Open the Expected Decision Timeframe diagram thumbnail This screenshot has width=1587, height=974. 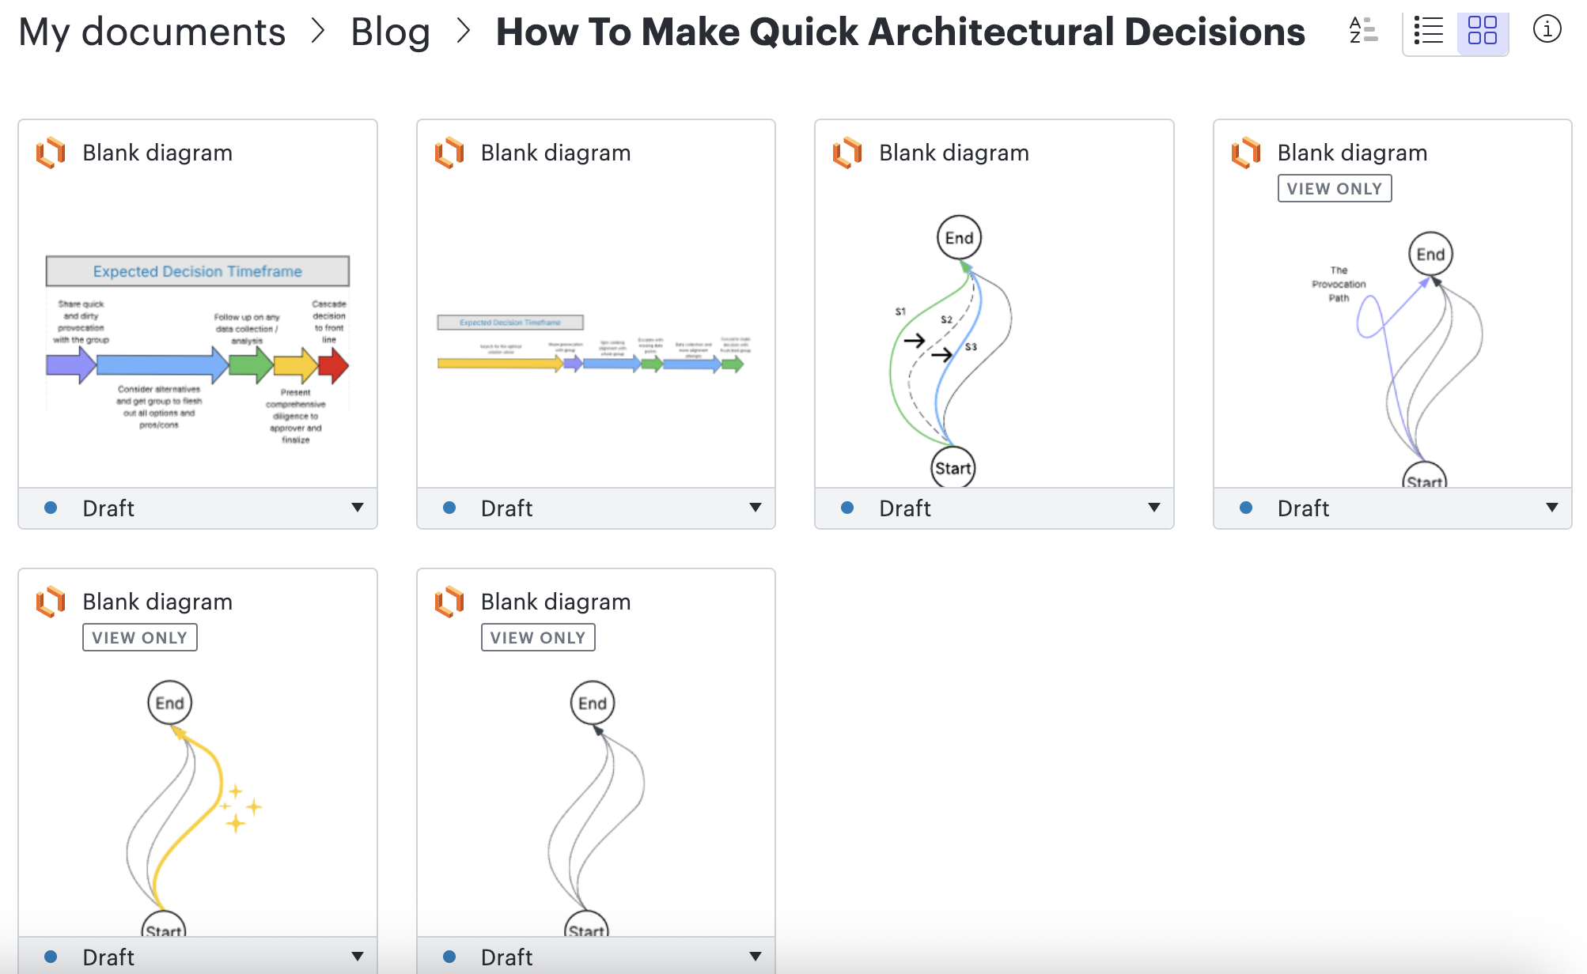pos(198,348)
